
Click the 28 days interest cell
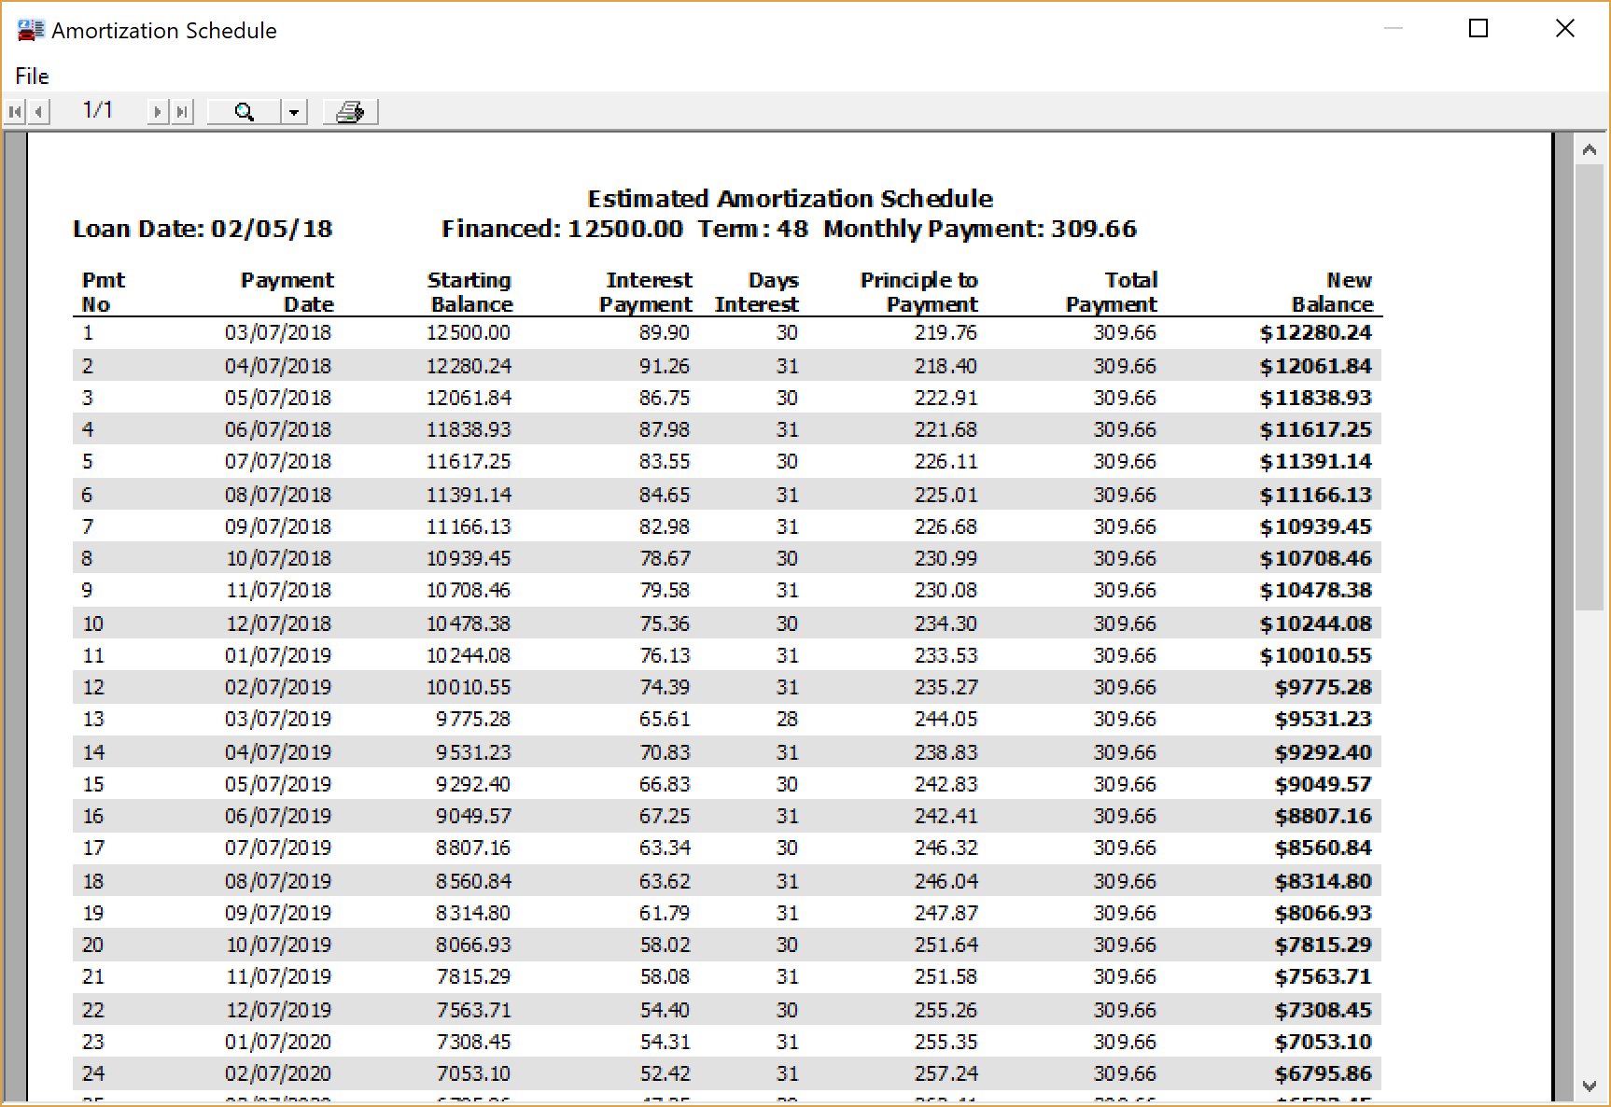pyautogui.click(x=787, y=720)
